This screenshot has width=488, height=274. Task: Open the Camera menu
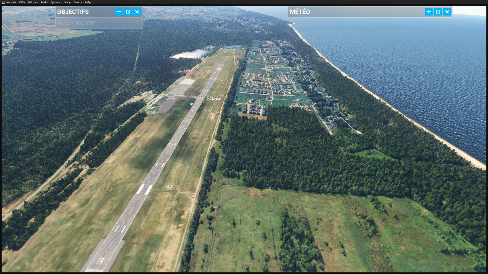pyautogui.click(x=78, y=2)
